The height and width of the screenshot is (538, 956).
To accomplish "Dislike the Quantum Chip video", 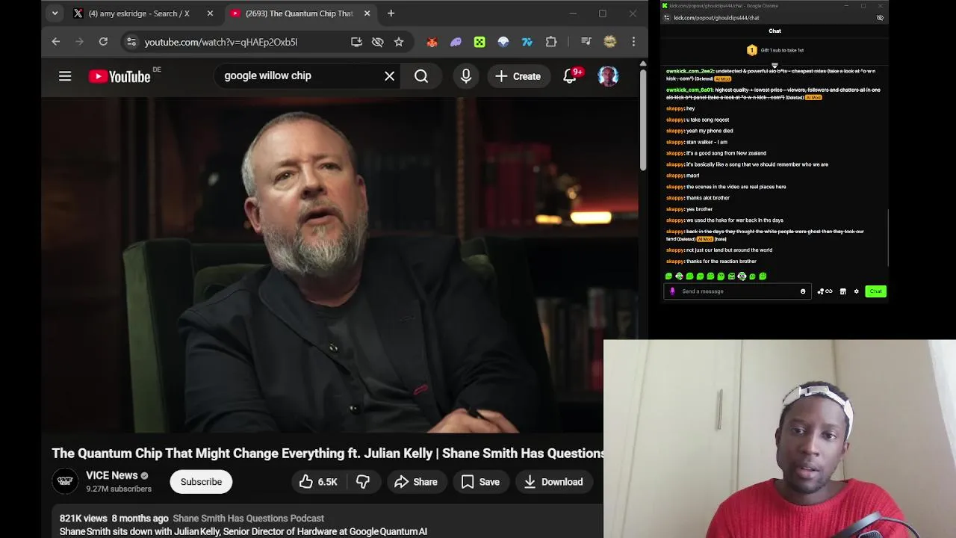I will (x=363, y=482).
